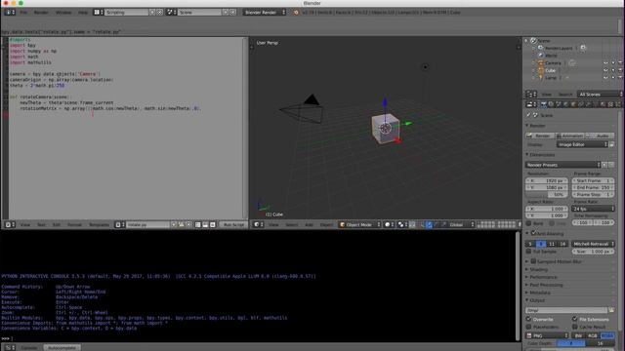The image size is (625, 351).
Task: Open the 24 fps frame rate dropdown
Action: click(593, 209)
